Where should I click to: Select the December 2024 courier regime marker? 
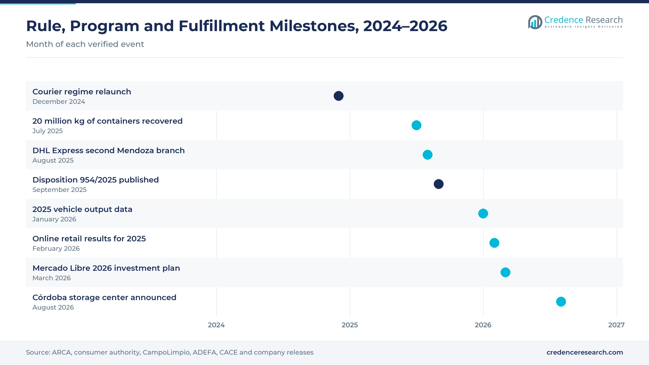tap(339, 96)
